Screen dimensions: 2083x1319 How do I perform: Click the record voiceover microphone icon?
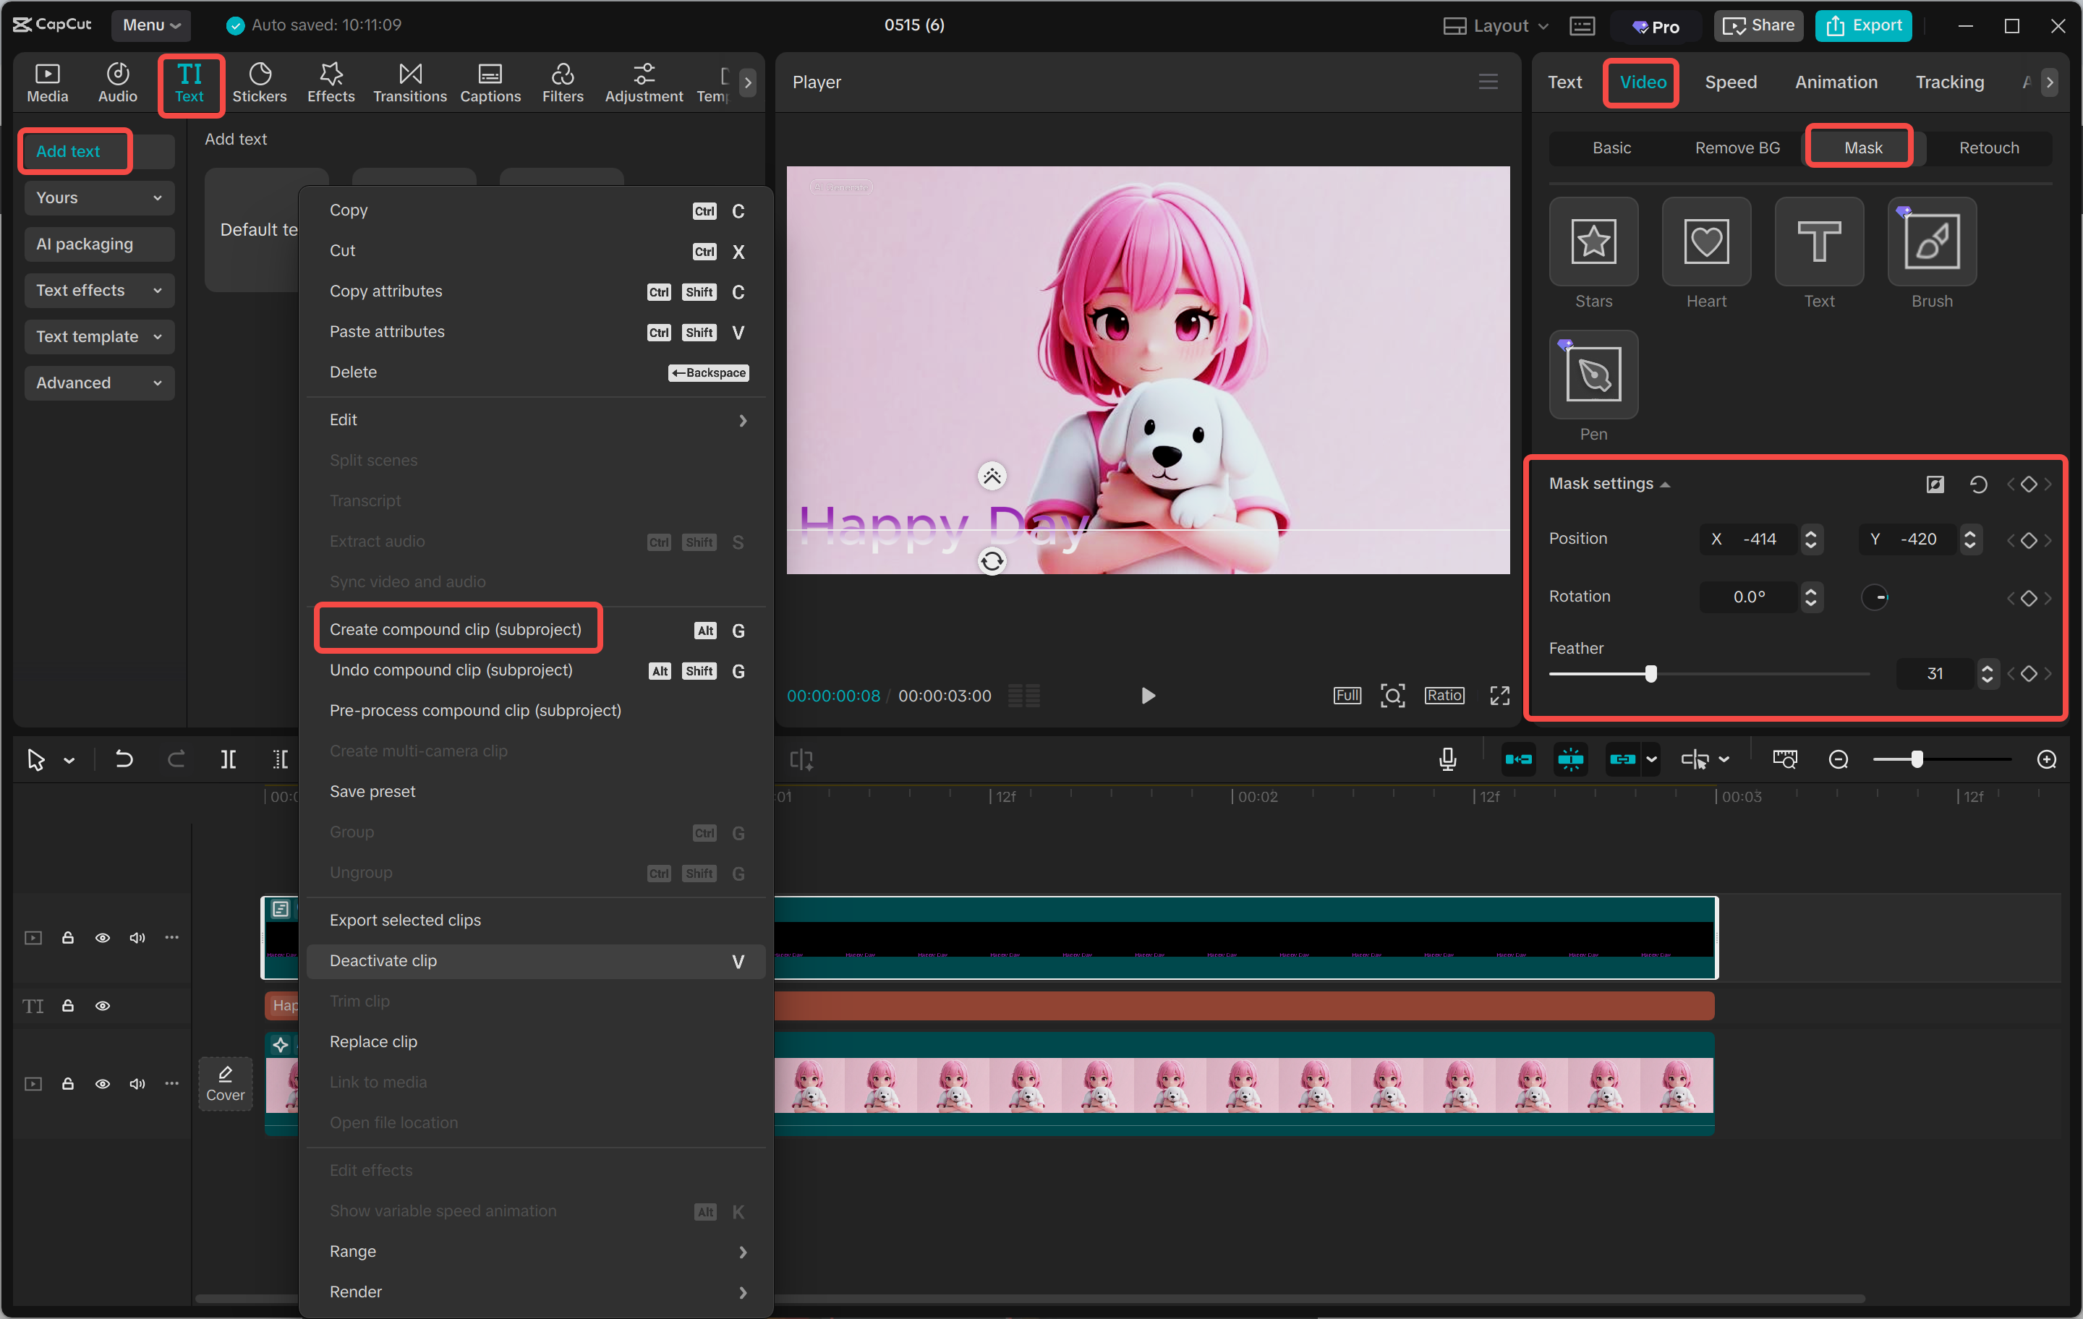tap(1447, 759)
